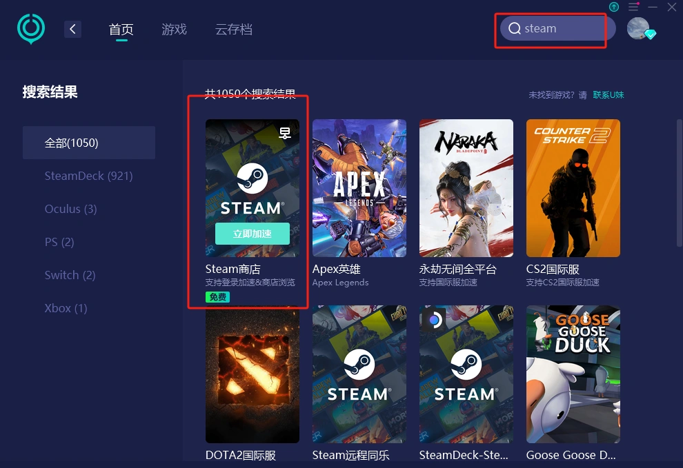
Task: Click the 立即加速 button on Steam商店
Action: [253, 234]
